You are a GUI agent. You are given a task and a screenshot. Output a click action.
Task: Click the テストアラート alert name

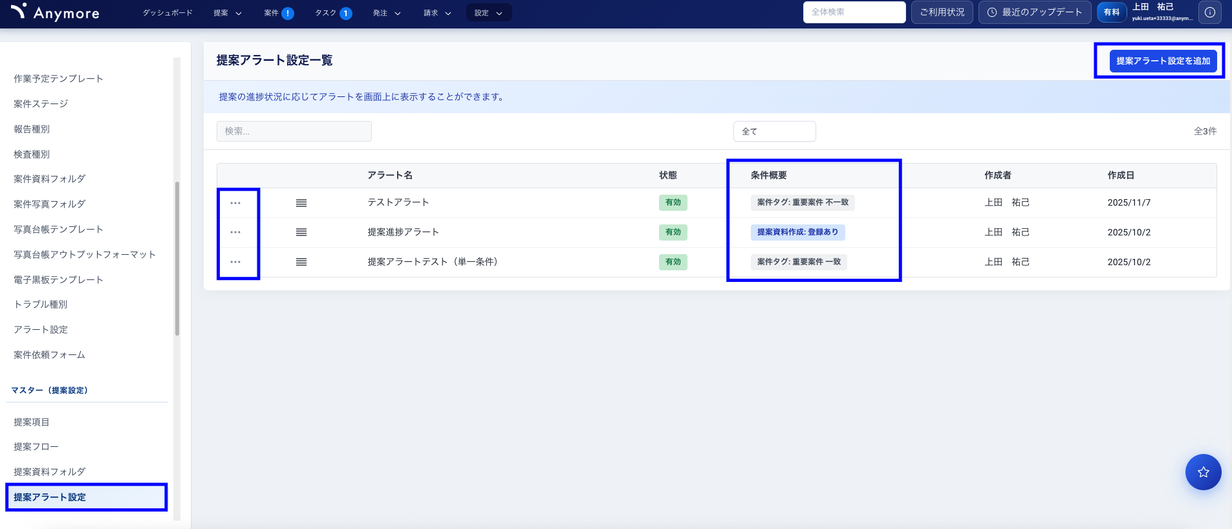point(398,202)
